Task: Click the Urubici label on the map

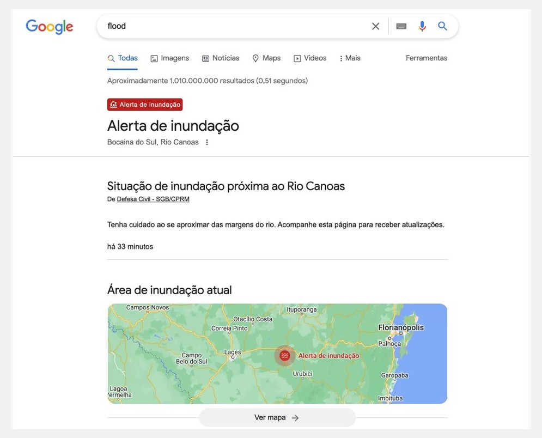Action: coord(302,374)
